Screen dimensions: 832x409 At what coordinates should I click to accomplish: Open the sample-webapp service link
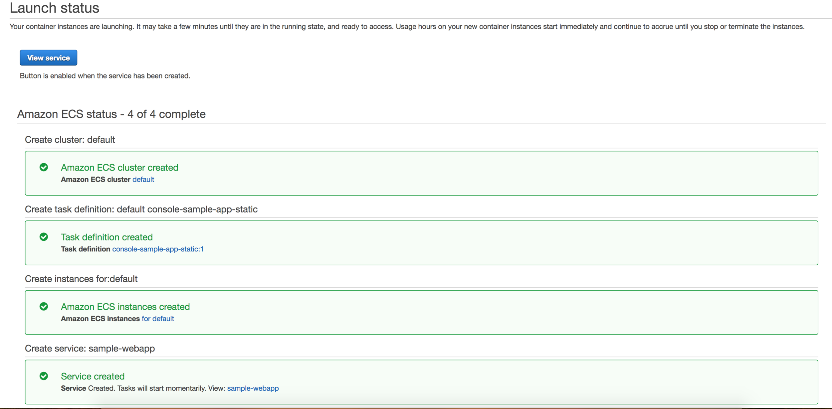tap(253, 388)
